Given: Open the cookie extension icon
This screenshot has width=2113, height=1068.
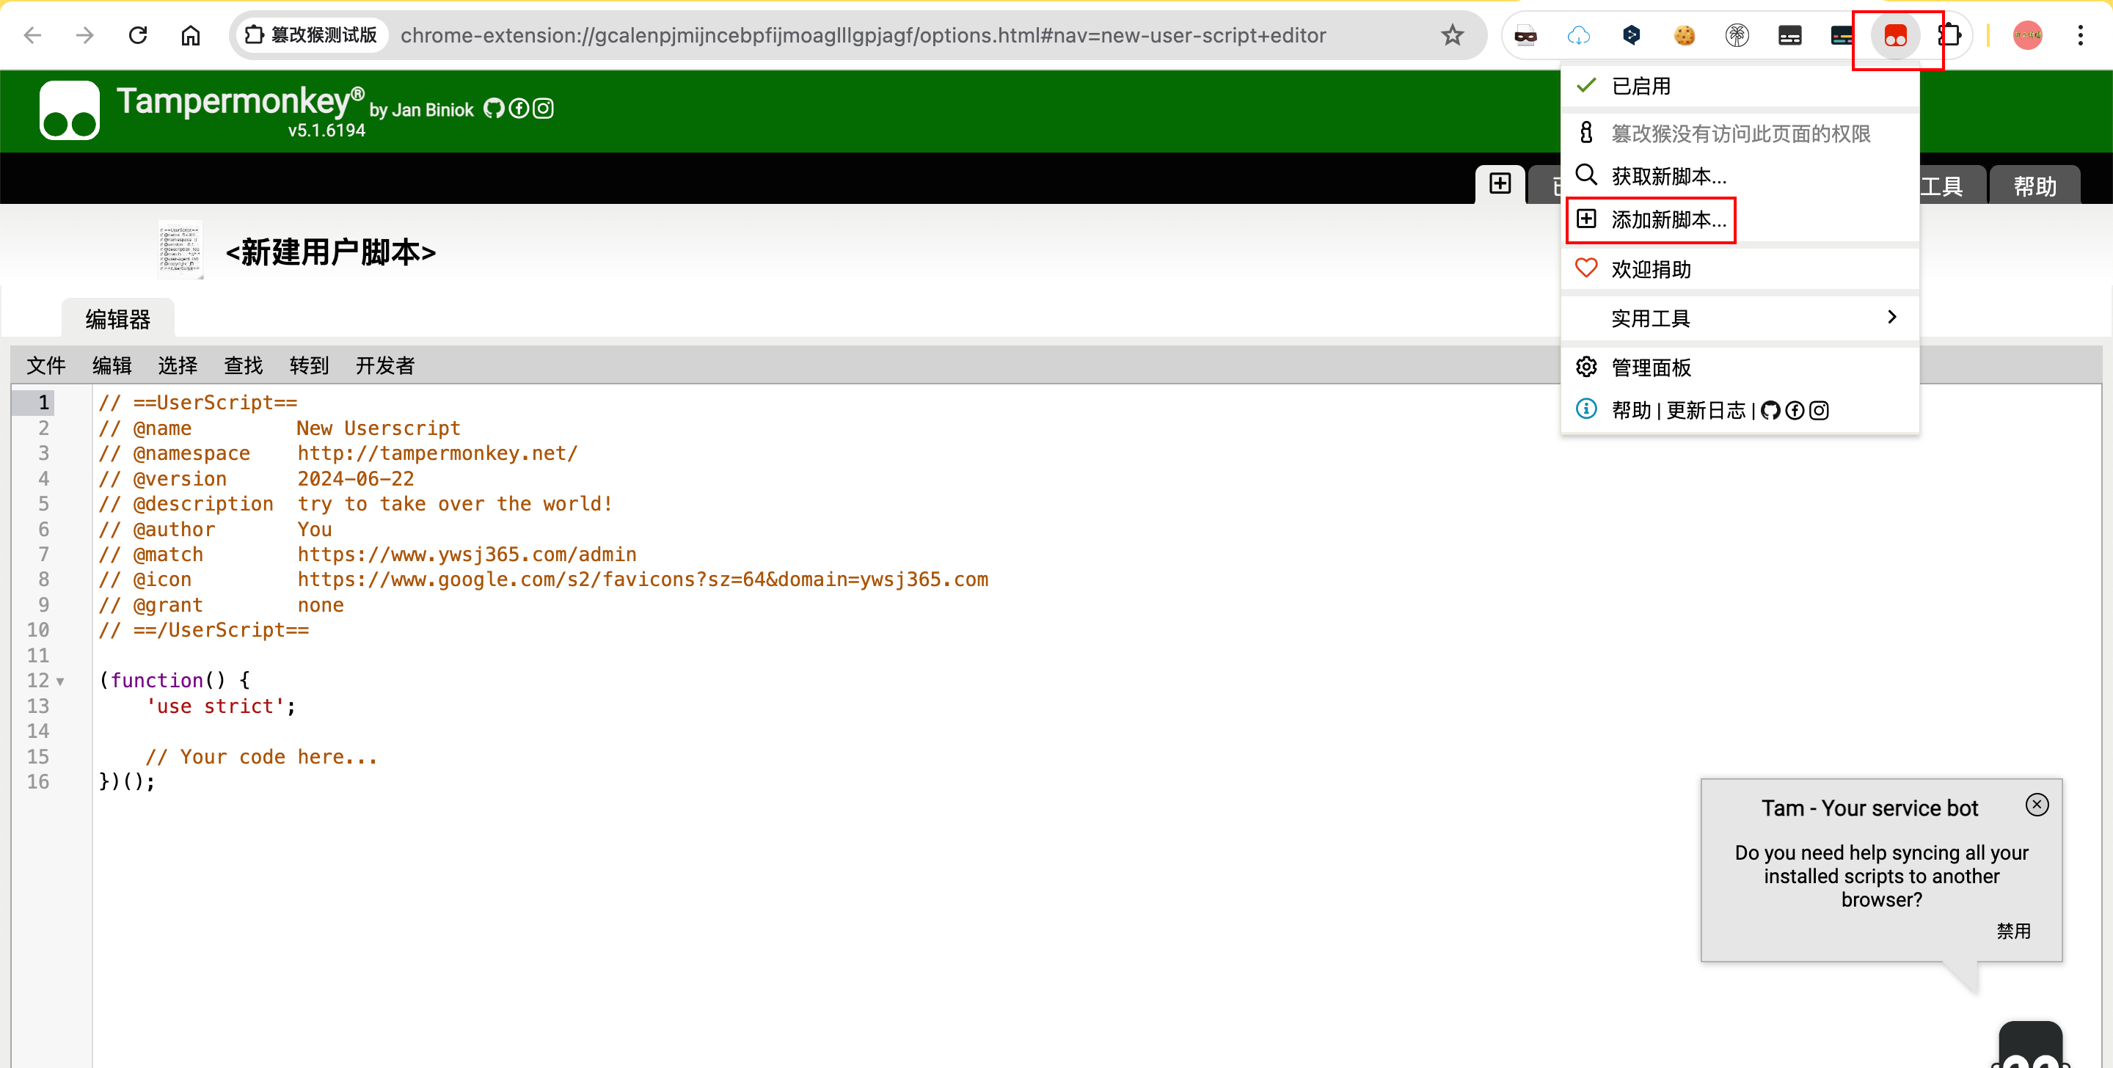Looking at the screenshot, I should coord(1684,35).
